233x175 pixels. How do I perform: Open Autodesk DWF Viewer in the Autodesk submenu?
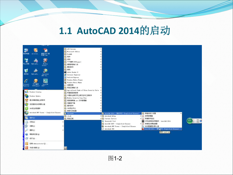point(122,126)
